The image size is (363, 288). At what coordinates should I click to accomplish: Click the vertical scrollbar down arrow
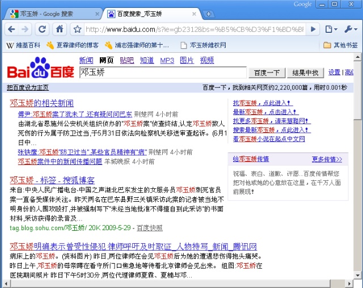click(358, 275)
